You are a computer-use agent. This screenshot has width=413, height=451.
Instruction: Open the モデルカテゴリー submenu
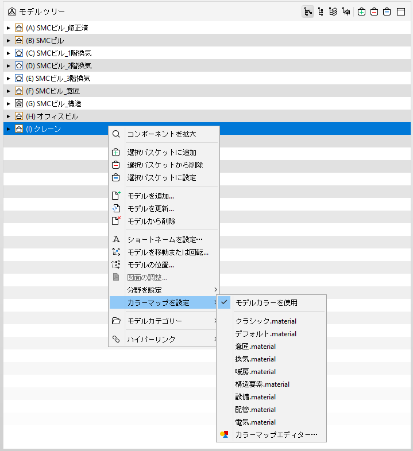pyautogui.click(x=164, y=321)
